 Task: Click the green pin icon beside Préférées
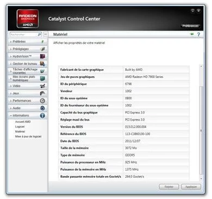tap(42, 41)
